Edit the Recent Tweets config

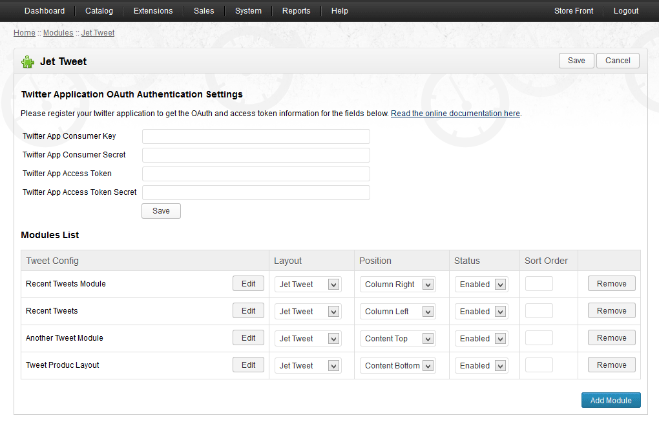pyautogui.click(x=248, y=311)
